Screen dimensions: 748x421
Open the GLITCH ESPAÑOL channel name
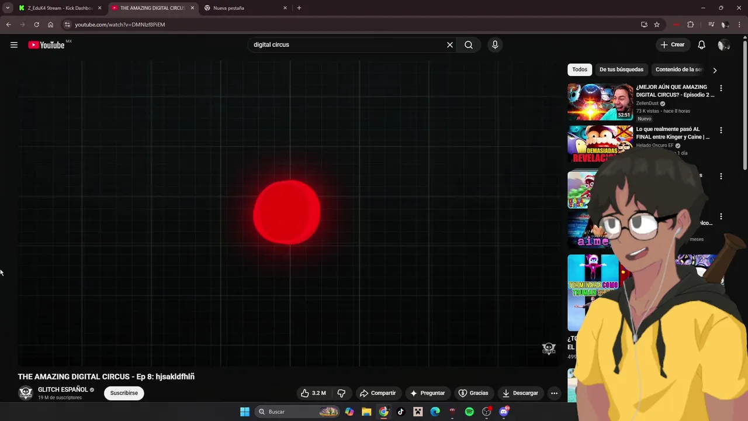[63, 389]
